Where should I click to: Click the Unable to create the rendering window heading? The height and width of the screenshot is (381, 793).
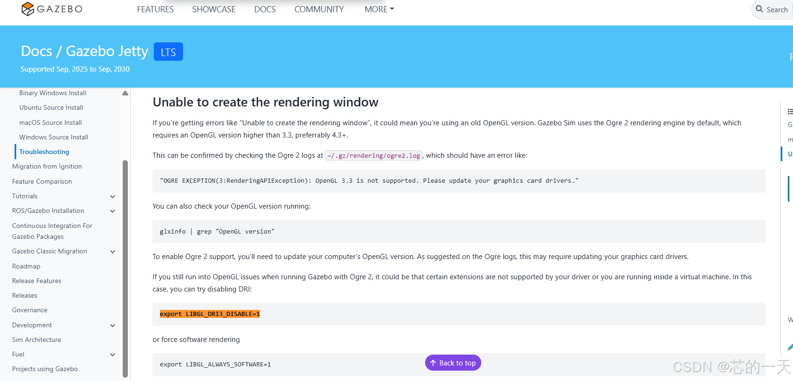coord(266,102)
